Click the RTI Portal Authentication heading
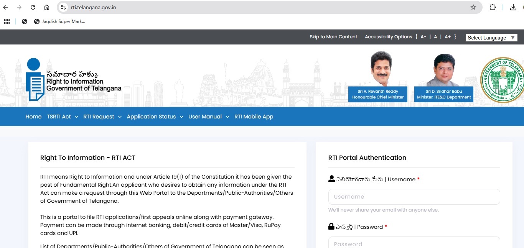Viewport: 524px width, 248px height. pos(367,158)
